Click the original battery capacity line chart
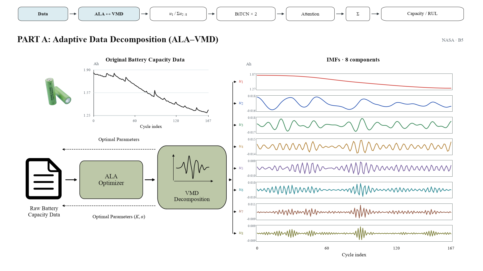The image size is (483, 271). pos(151,93)
